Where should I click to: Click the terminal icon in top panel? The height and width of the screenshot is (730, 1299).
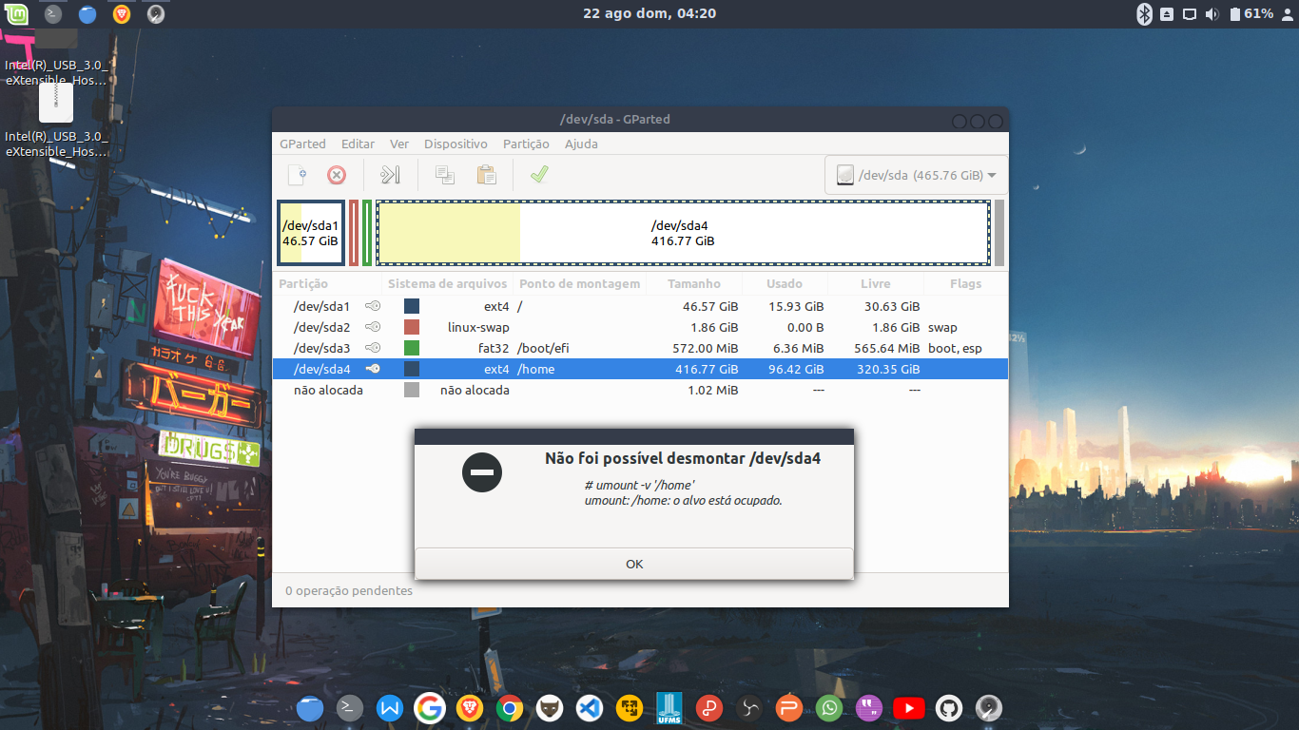pos(53,13)
